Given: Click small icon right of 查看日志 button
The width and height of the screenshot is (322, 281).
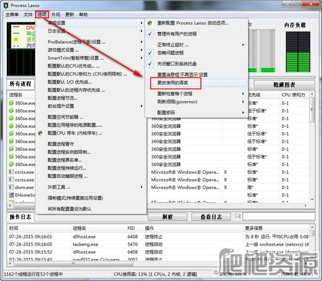Looking at the screenshot, I should pos(238,216).
